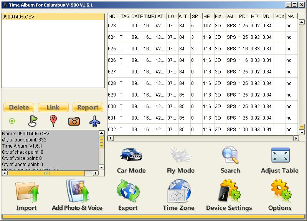Click the Delete button
Screen dimensions: 307x221
coord(19,108)
